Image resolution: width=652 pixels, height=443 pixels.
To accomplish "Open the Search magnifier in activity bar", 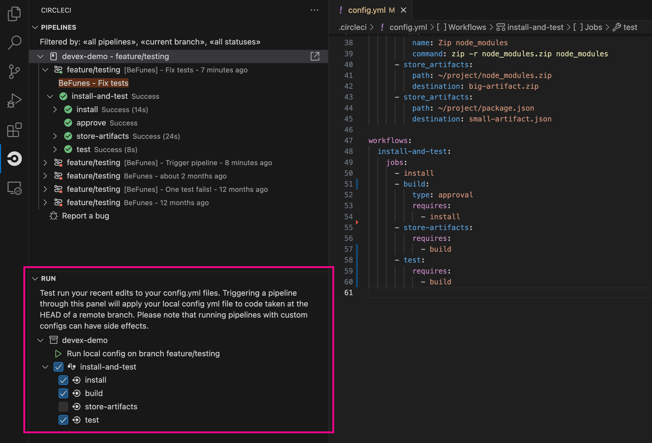I will [14, 43].
